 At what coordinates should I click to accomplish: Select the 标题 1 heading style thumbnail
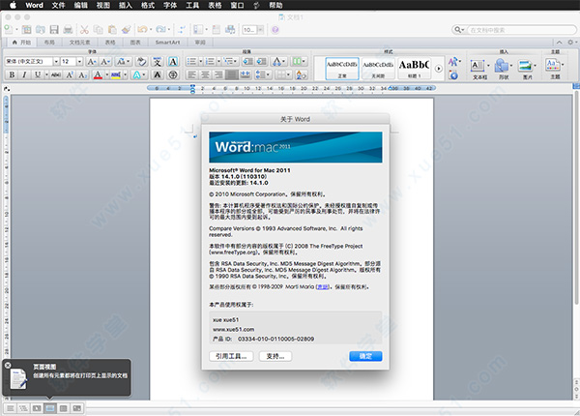[414, 69]
